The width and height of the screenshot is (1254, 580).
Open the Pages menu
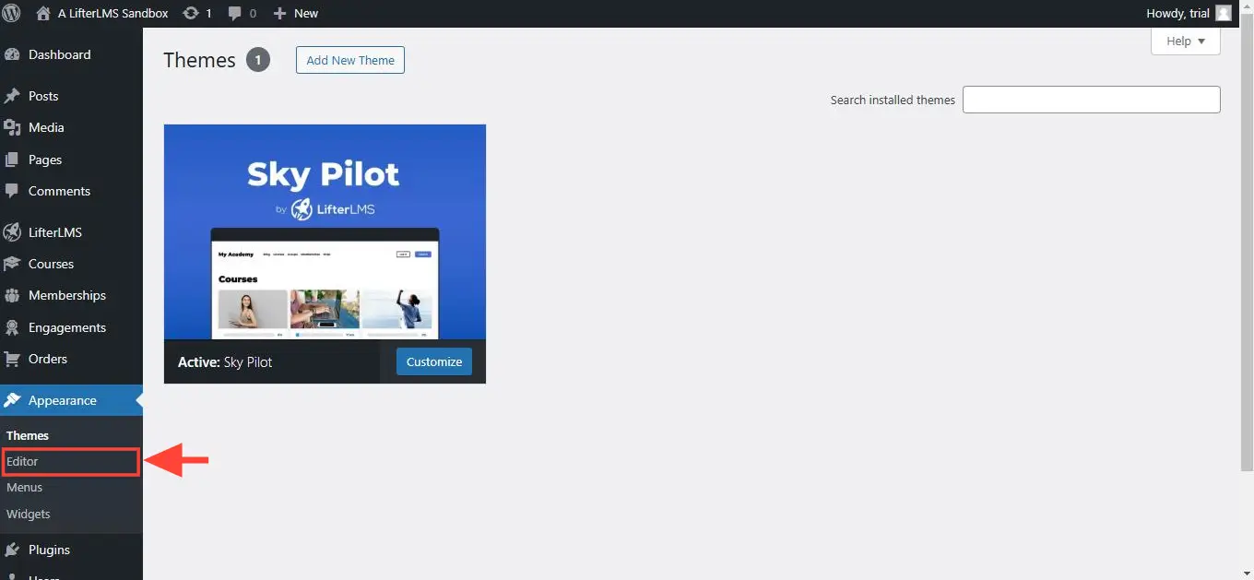coord(71,160)
